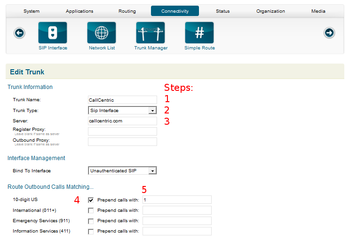Focus the Outbound Proxy input field
The width and height of the screenshot is (349, 242).
coord(122,142)
